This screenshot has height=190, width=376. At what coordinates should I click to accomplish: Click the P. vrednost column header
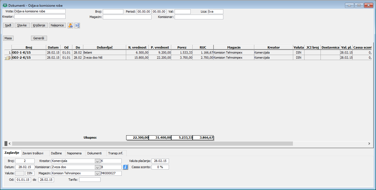160,47
